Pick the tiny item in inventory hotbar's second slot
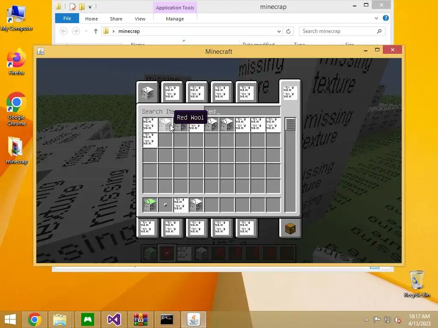 click(x=166, y=205)
